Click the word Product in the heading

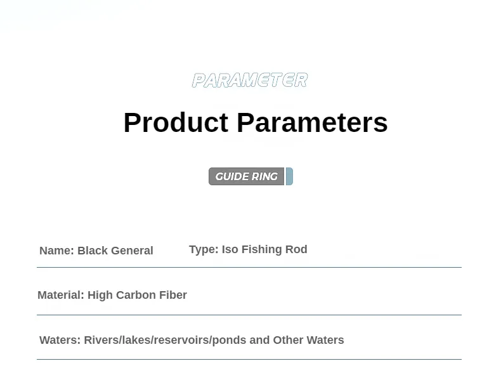point(176,122)
